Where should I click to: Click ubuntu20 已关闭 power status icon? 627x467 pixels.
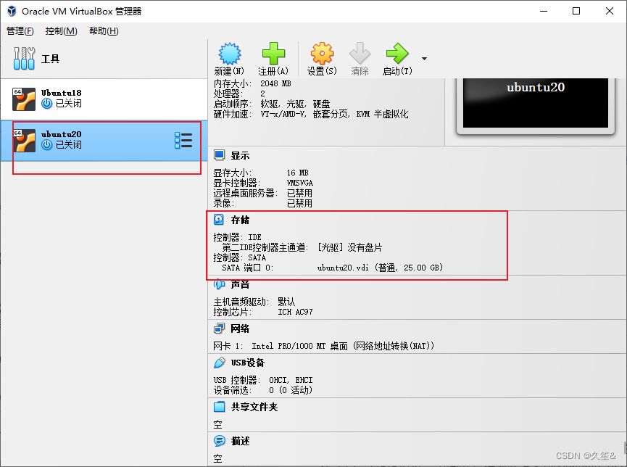(x=47, y=145)
